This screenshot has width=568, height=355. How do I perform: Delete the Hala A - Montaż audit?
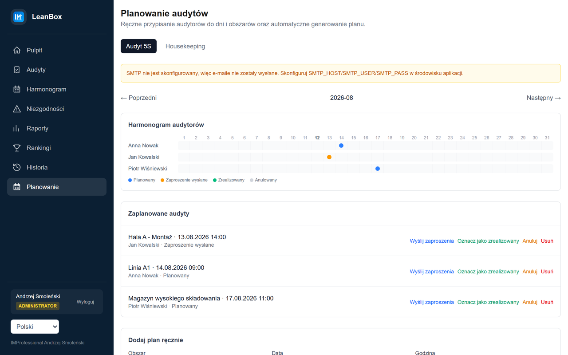pos(547,241)
